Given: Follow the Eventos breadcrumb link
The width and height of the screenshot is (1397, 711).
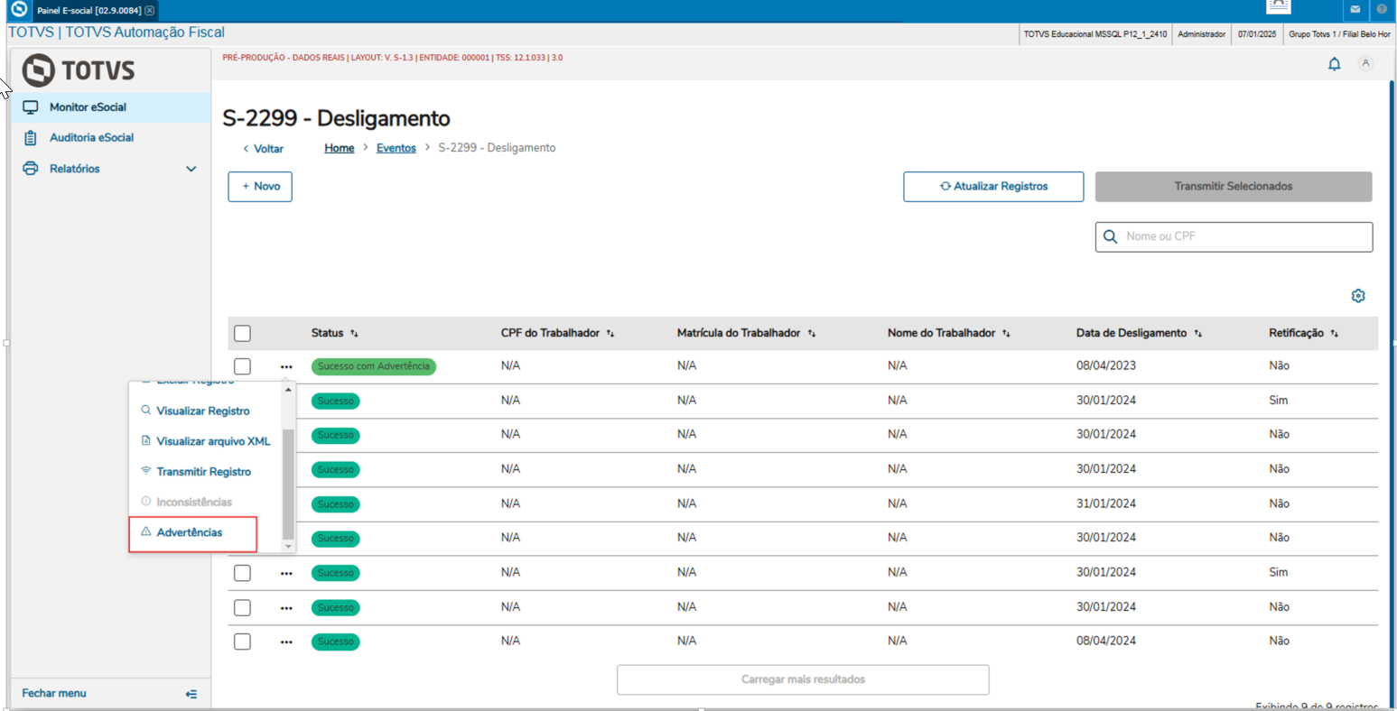Looking at the screenshot, I should (x=396, y=148).
